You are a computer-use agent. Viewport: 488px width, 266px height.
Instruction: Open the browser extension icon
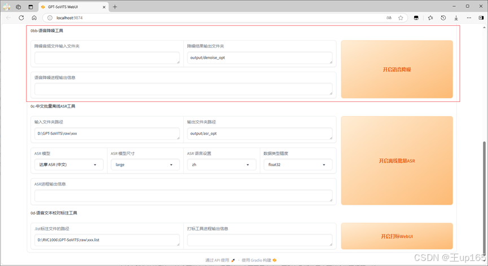tap(416, 17)
